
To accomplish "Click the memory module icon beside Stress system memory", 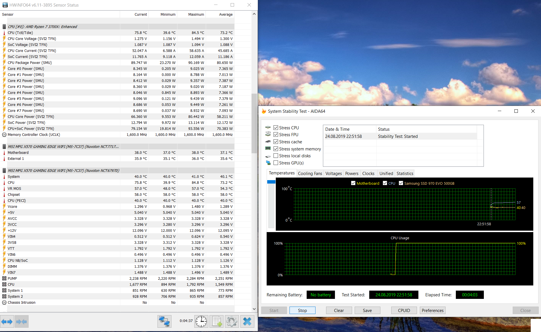I will coord(268,148).
